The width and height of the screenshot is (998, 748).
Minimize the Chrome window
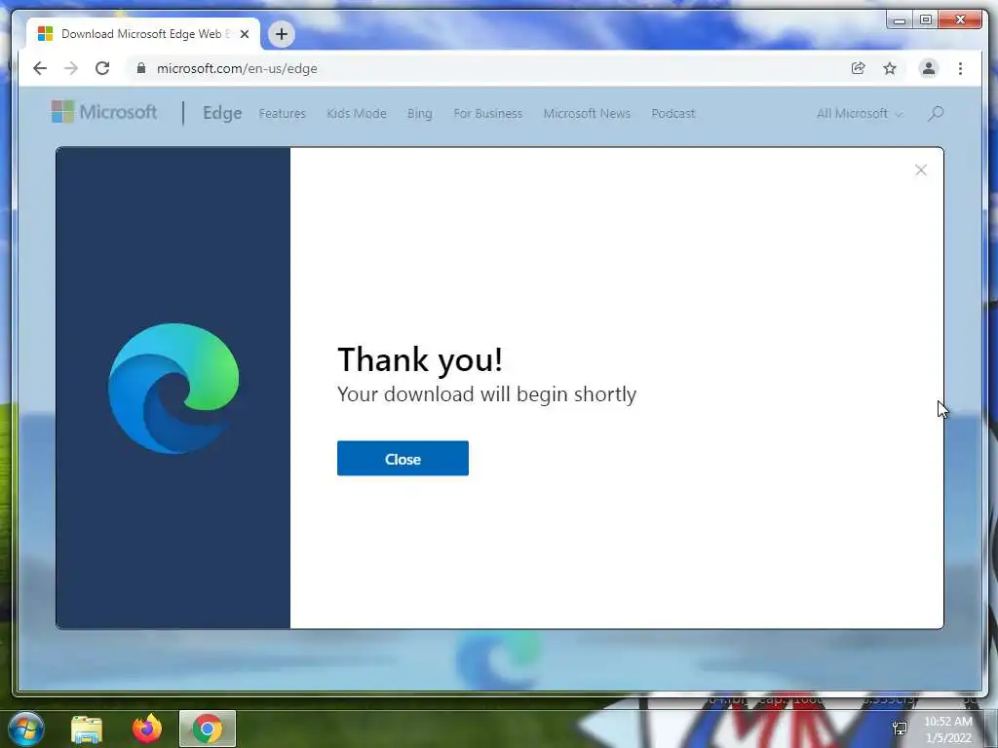[900, 20]
